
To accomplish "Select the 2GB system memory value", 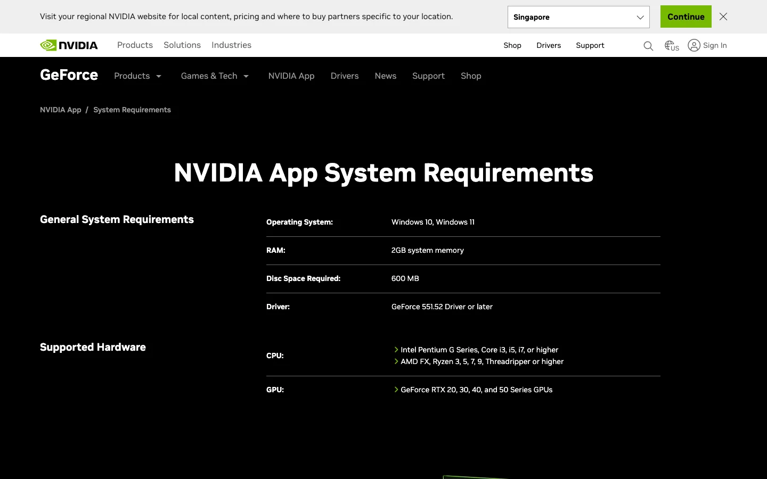I will tap(428, 250).
